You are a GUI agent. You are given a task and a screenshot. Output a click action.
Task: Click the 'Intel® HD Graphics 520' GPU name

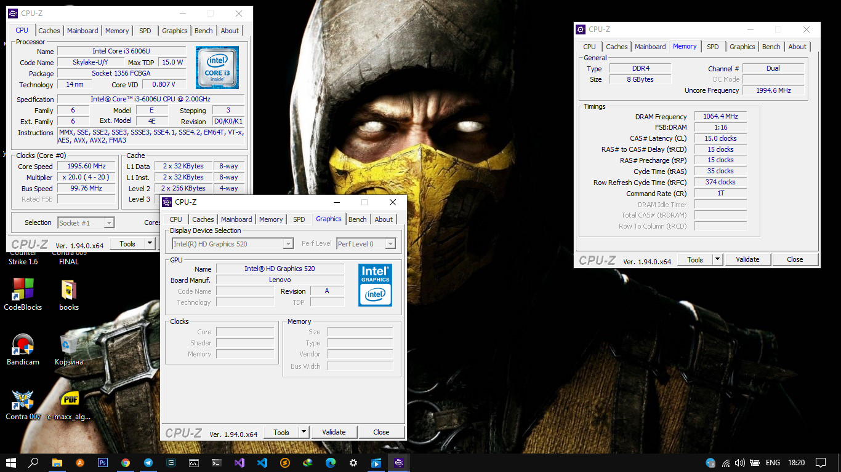coord(280,269)
